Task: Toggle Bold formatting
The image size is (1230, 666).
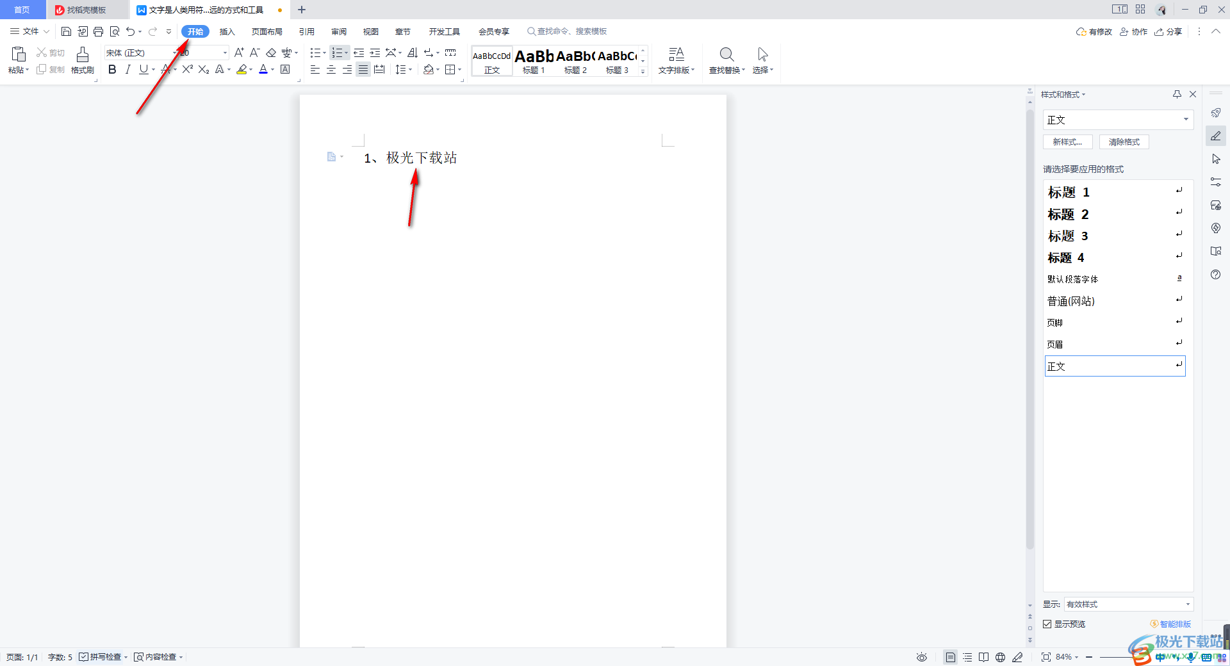Action: [x=112, y=69]
